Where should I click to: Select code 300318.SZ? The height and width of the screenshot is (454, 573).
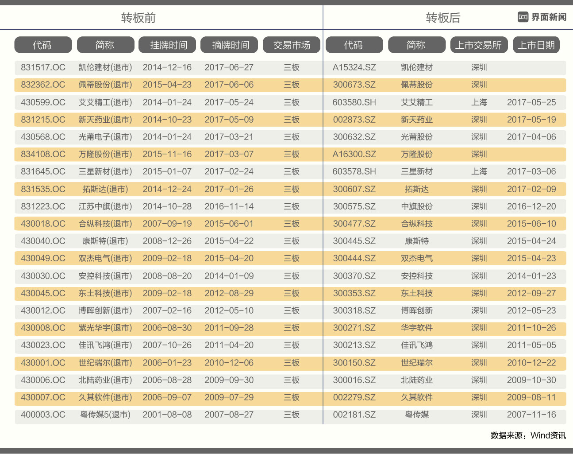pyautogui.click(x=354, y=310)
